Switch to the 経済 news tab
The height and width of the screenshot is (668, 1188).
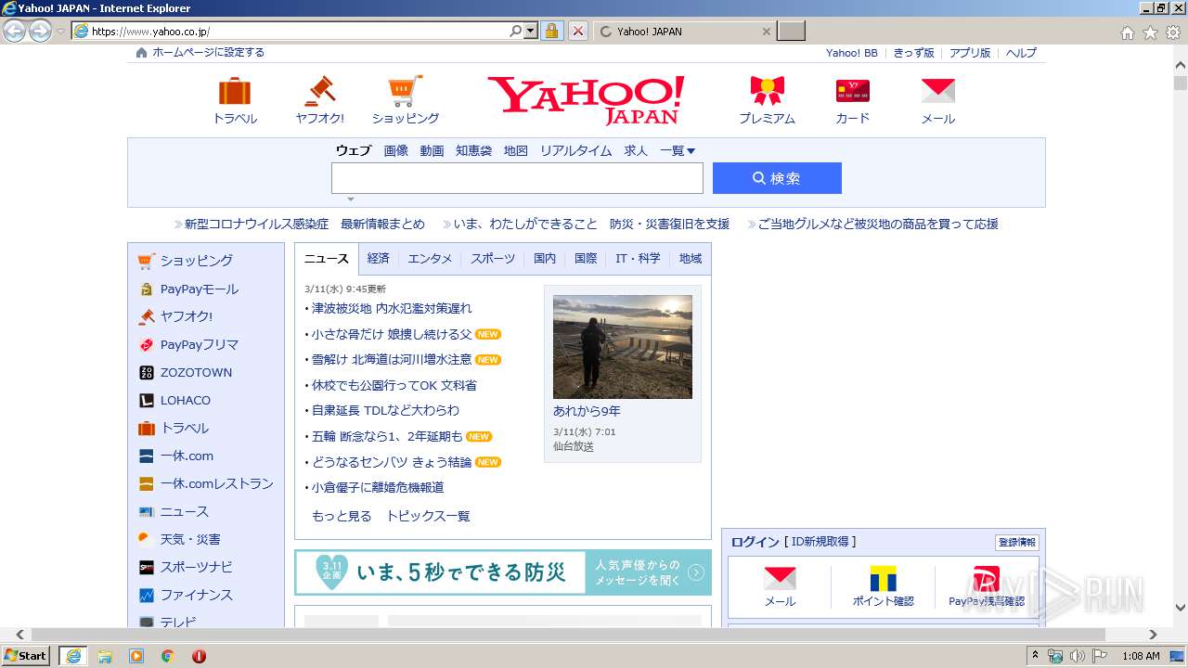tap(378, 259)
